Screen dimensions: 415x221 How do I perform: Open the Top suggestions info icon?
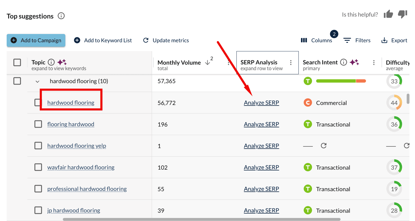[x=61, y=16]
